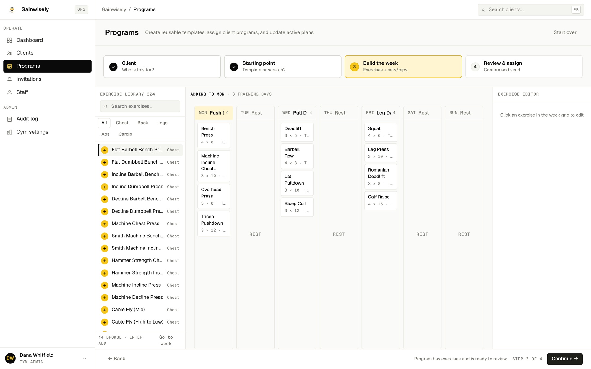Filter library by Cardio
591x369 pixels.
(x=125, y=134)
